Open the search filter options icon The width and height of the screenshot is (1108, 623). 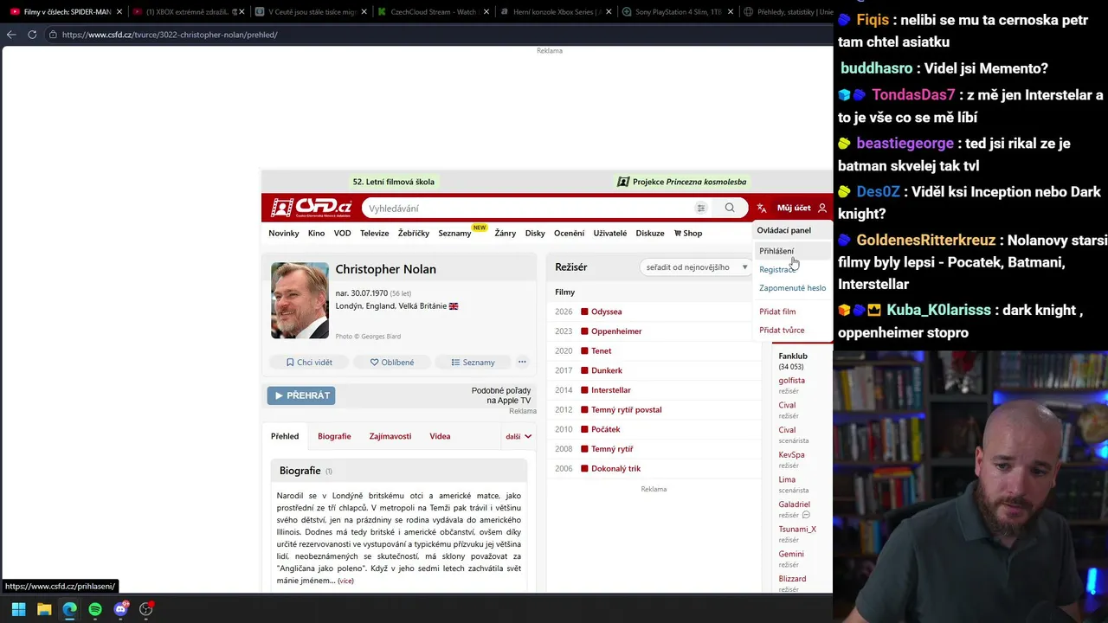pos(701,208)
